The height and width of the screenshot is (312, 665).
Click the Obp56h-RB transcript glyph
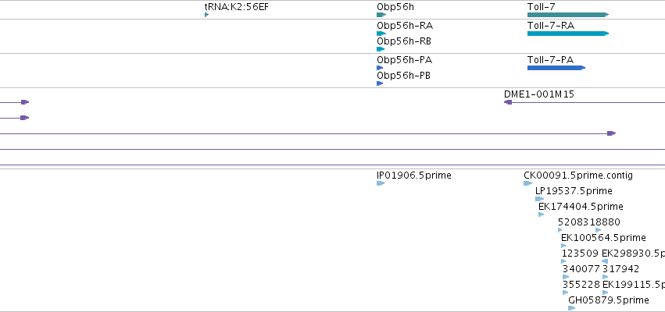[381, 49]
